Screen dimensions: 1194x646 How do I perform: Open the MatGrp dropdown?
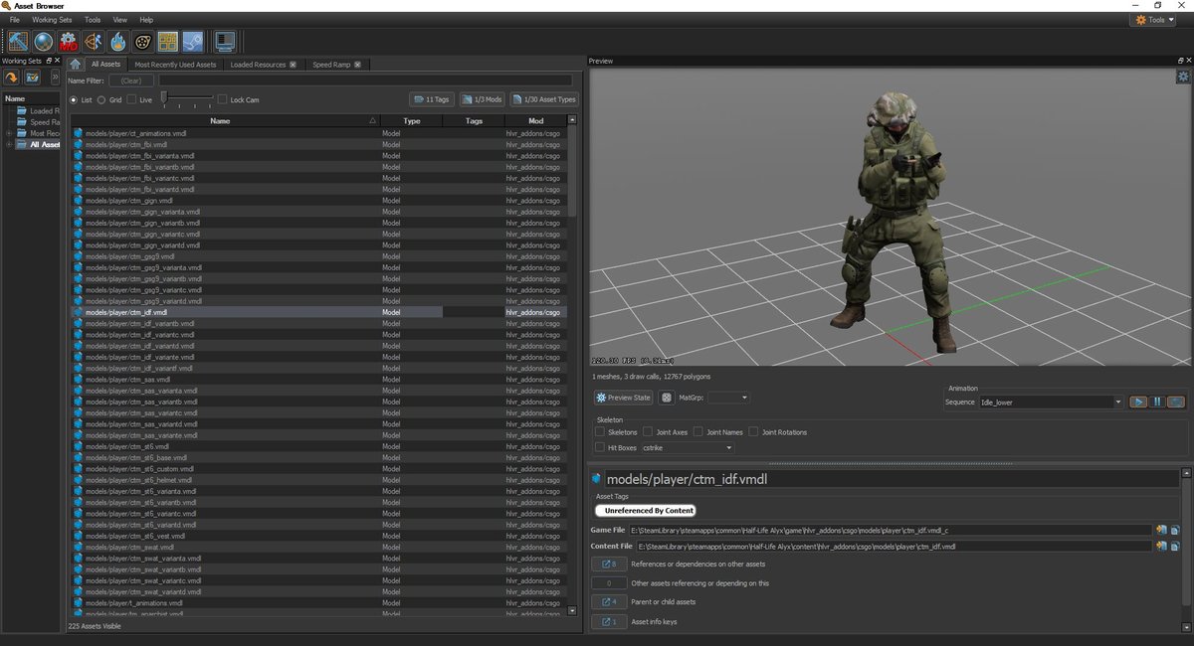[729, 398]
